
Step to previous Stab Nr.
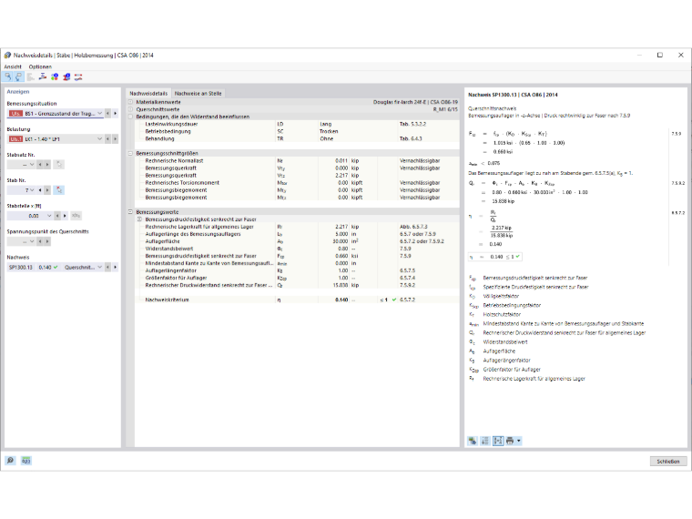[x=40, y=190]
